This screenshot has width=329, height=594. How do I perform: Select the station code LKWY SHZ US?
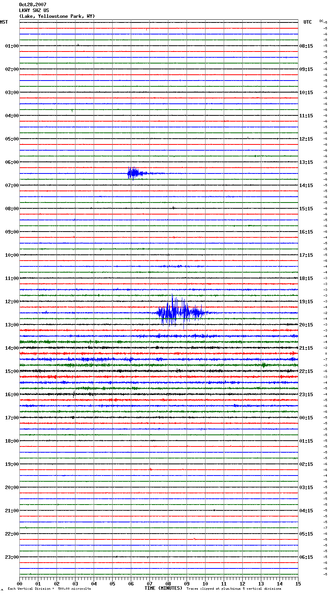pos(34,10)
